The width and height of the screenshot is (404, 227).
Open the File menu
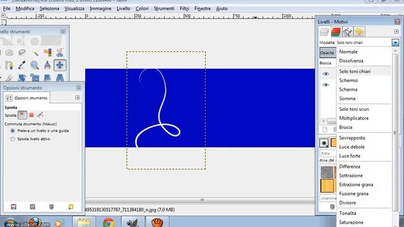(x=6, y=8)
